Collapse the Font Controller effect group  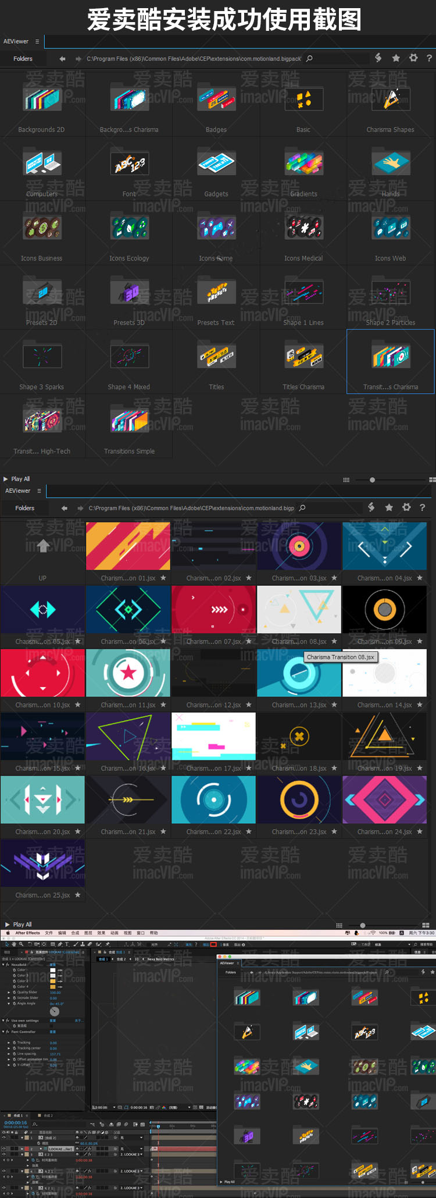click(x=3, y=1032)
